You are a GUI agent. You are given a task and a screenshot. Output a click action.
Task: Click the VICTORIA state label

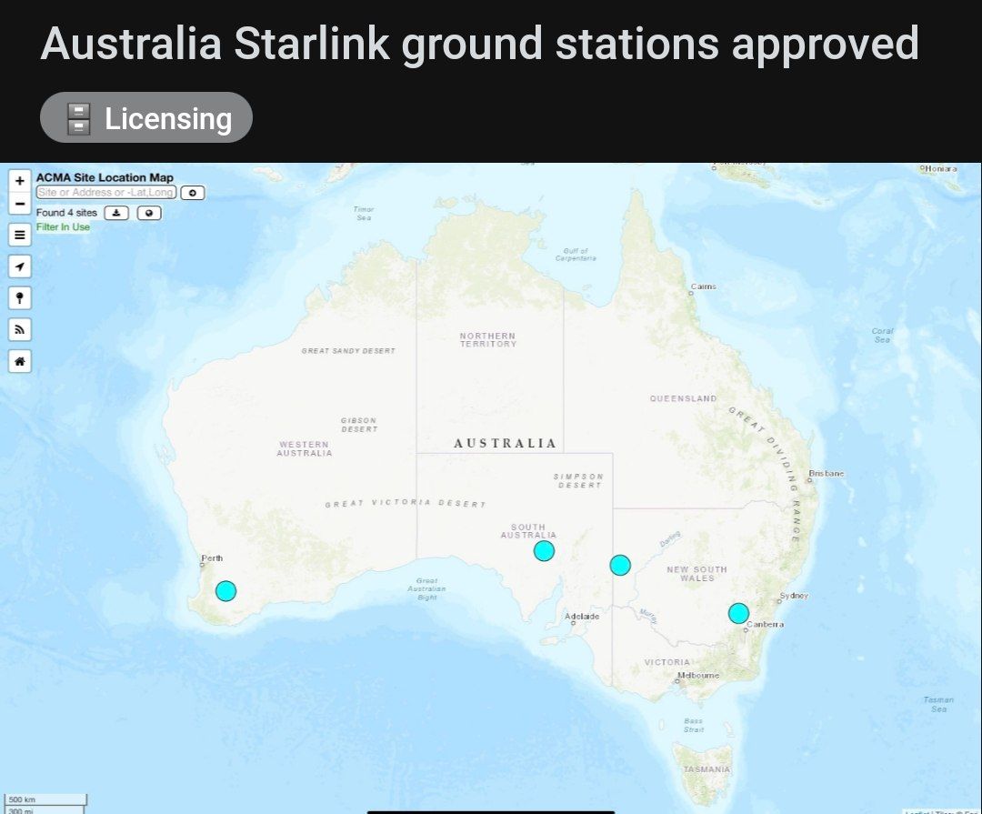tap(667, 662)
